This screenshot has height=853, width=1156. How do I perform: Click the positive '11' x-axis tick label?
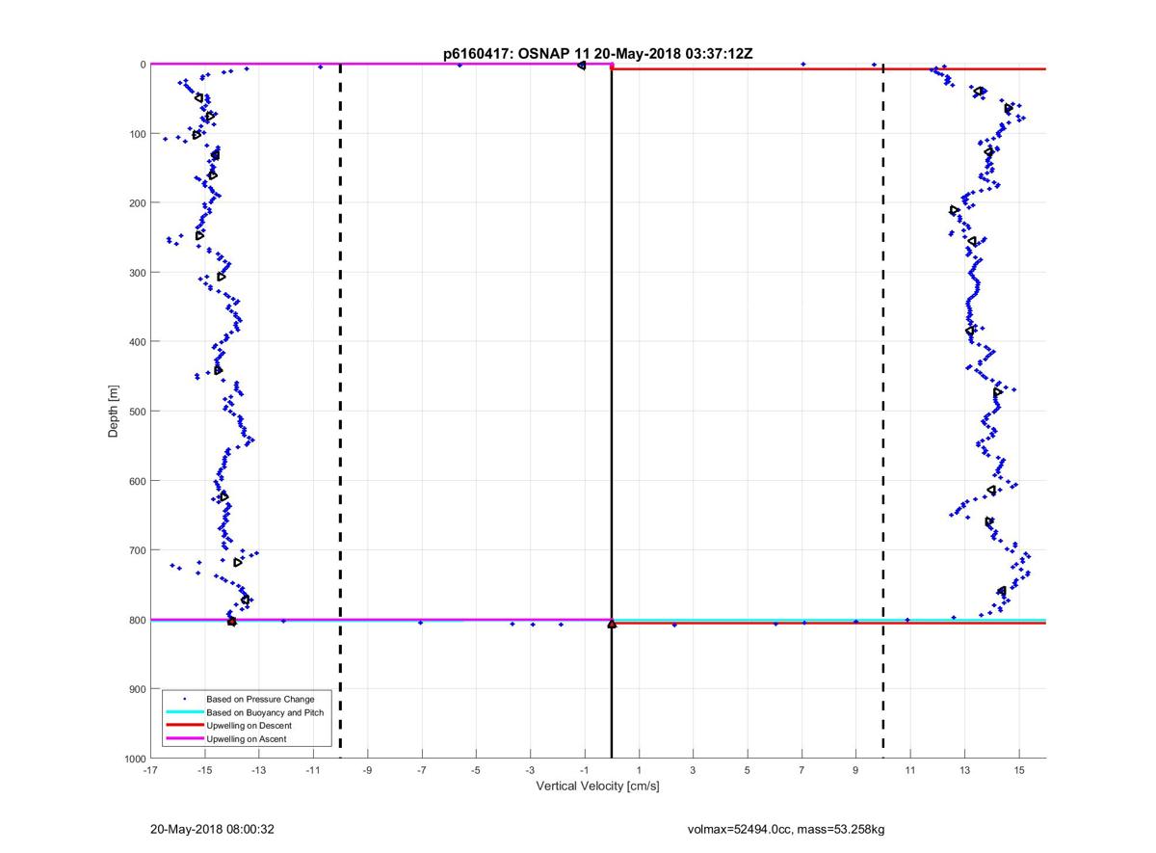click(x=910, y=770)
